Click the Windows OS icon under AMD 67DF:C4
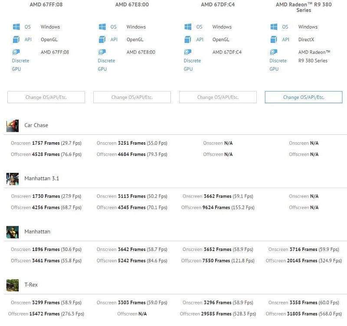Image resolution: width=347 pixels, height=326 pixels. coord(188,27)
